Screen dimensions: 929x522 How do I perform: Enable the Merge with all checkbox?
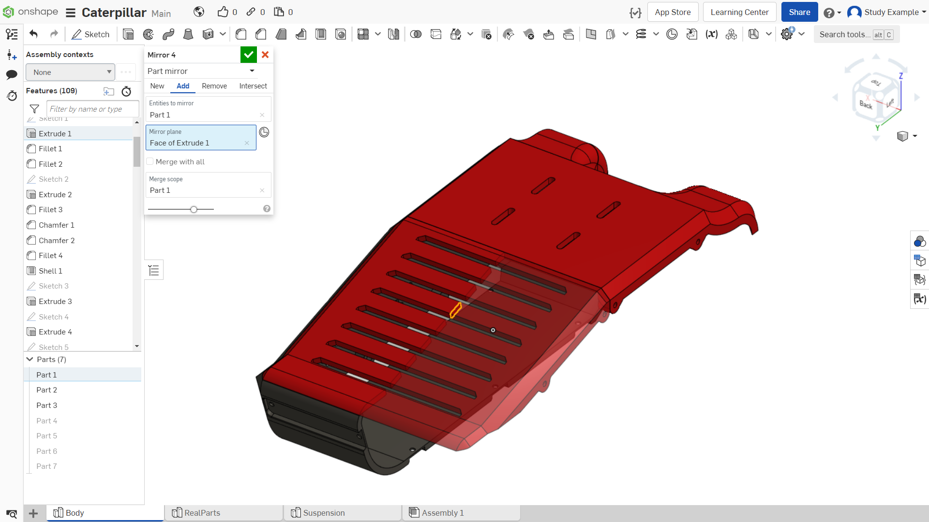(150, 161)
